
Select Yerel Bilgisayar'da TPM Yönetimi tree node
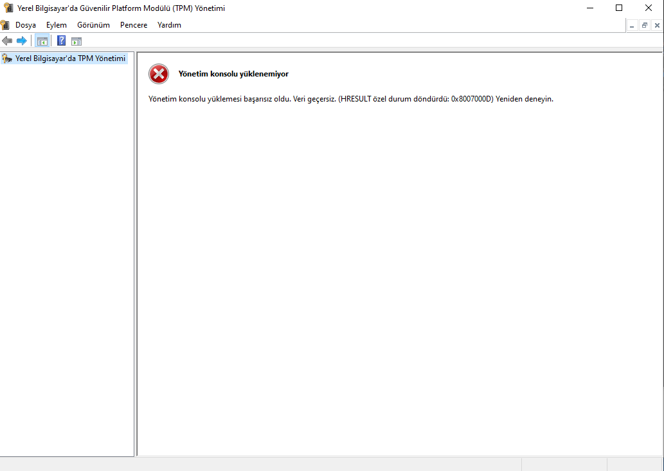(64, 58)
